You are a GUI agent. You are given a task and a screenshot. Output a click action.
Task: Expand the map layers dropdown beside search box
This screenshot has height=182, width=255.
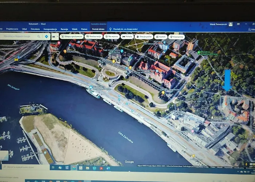point(55,36)
